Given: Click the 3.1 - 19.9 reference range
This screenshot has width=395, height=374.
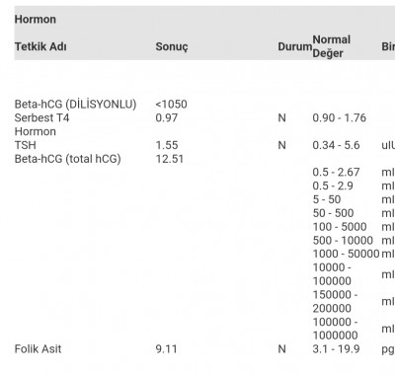Looking at the screenshot, I should [336, 349].
